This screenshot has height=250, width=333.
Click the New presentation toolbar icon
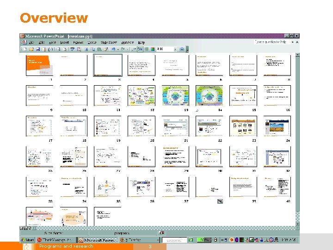click(25, 50)
